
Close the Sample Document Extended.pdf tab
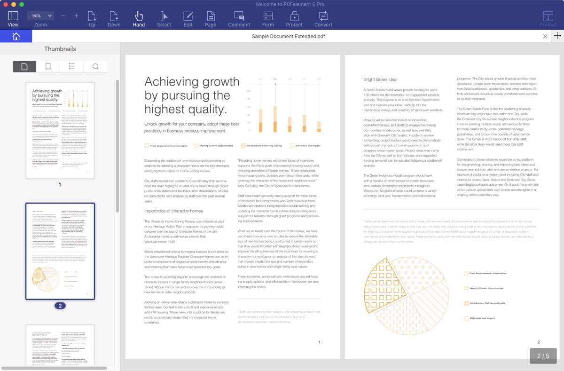coord(545,36)
